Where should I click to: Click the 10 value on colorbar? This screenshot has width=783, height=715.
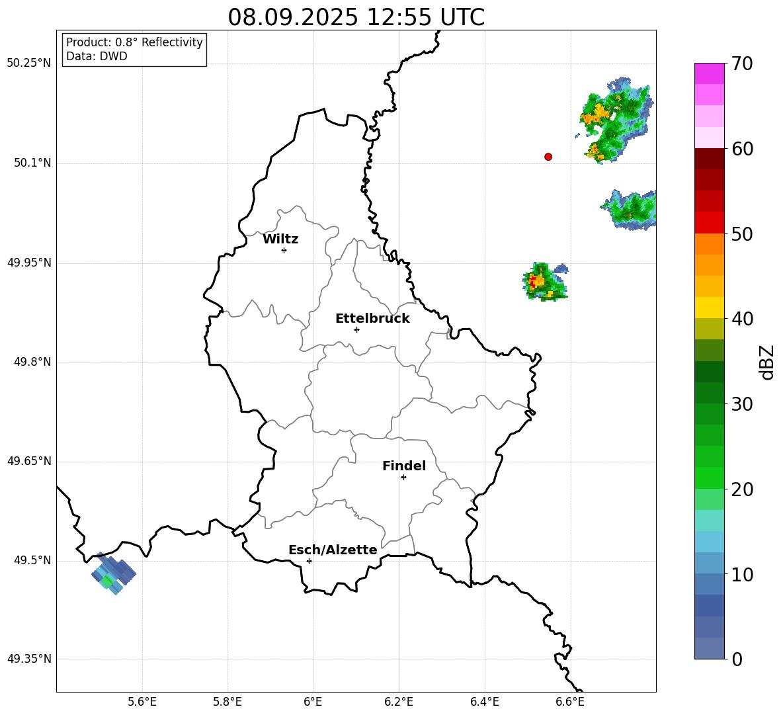742,574
